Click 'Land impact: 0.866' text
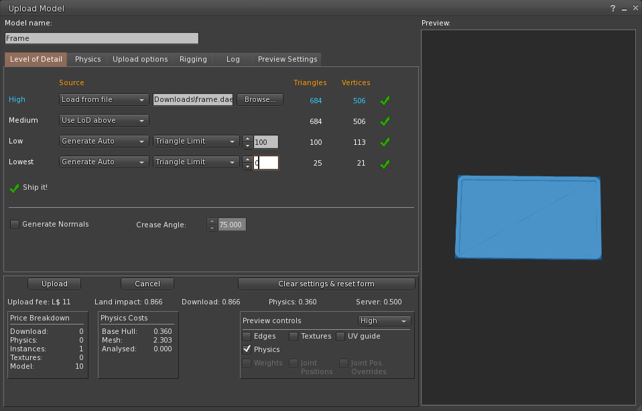The width and height of the screenshot is (642, 411). [x=129, y=302]
